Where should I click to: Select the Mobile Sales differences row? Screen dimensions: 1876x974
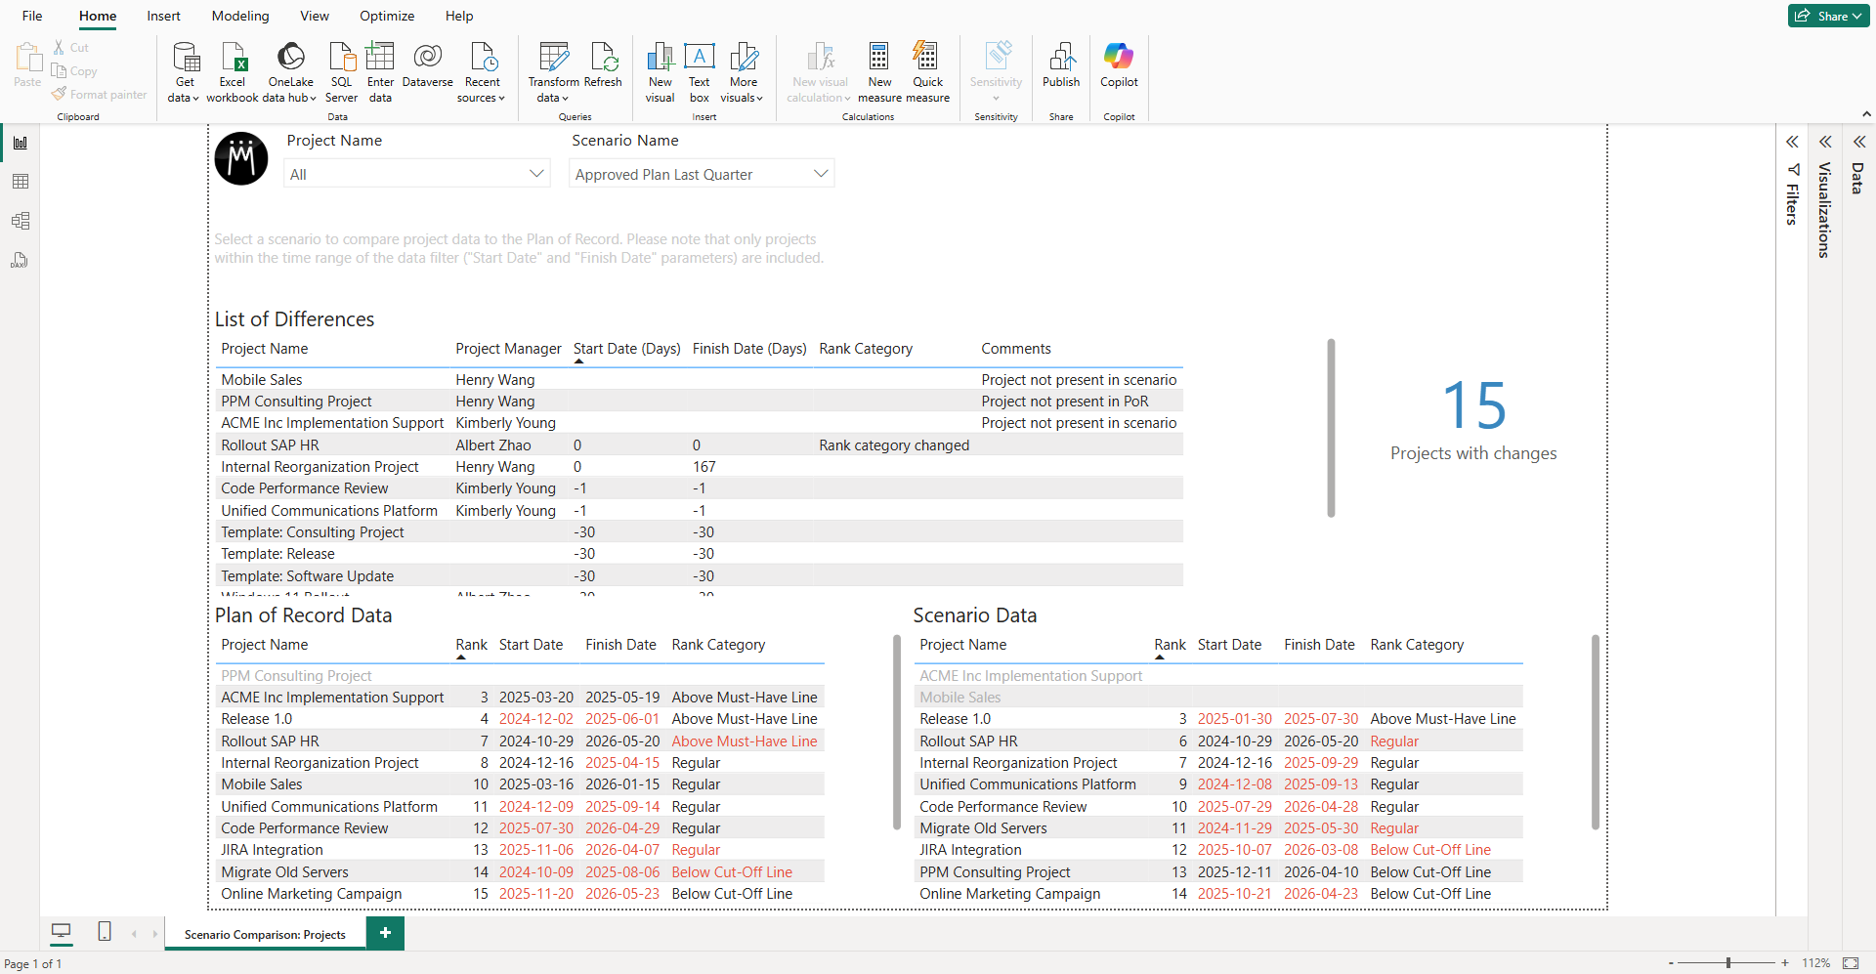click(699, 380)
